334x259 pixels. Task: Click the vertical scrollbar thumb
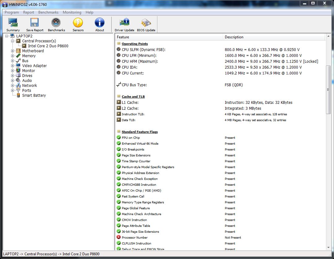pos(328,90)
